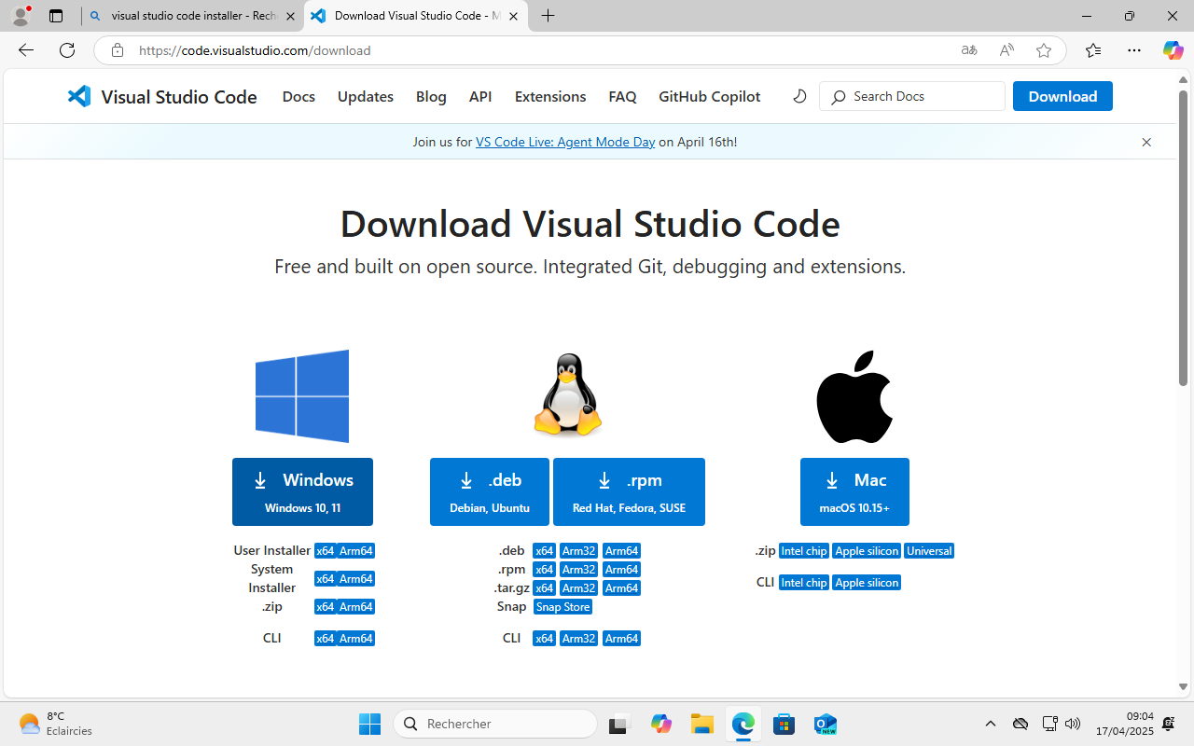Click the Search Docs field
The height and width of the screenshot is (746, 1194).
[x=912, y=96]
